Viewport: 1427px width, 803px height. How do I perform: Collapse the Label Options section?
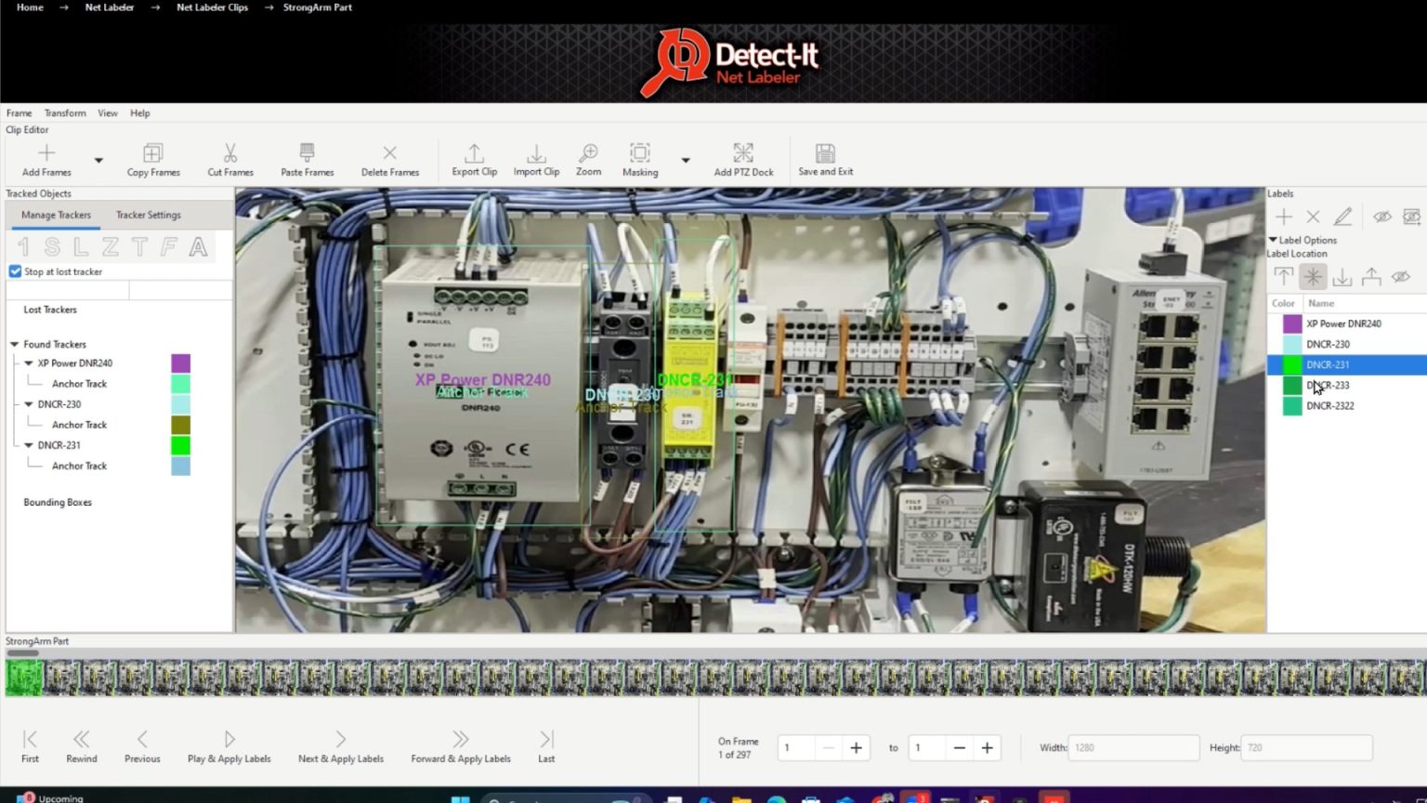[x=1273, y=239]
